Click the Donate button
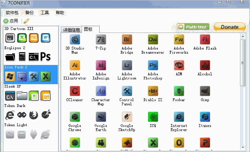The height and width of the screenshot is (152, 250). pyautogui.click(x=229, y=27)
